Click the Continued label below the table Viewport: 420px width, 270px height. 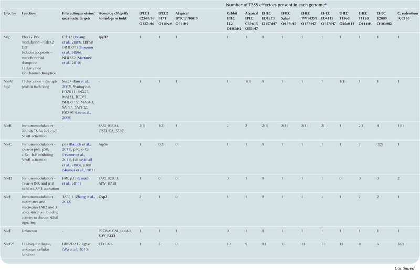(x=404, y=267)
